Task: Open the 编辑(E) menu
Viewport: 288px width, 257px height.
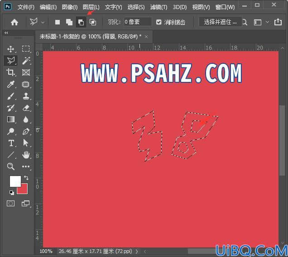Action: 48,7
